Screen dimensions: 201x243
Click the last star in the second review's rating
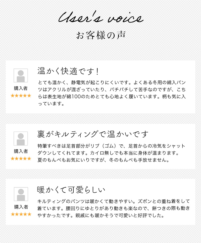(29, 158)
